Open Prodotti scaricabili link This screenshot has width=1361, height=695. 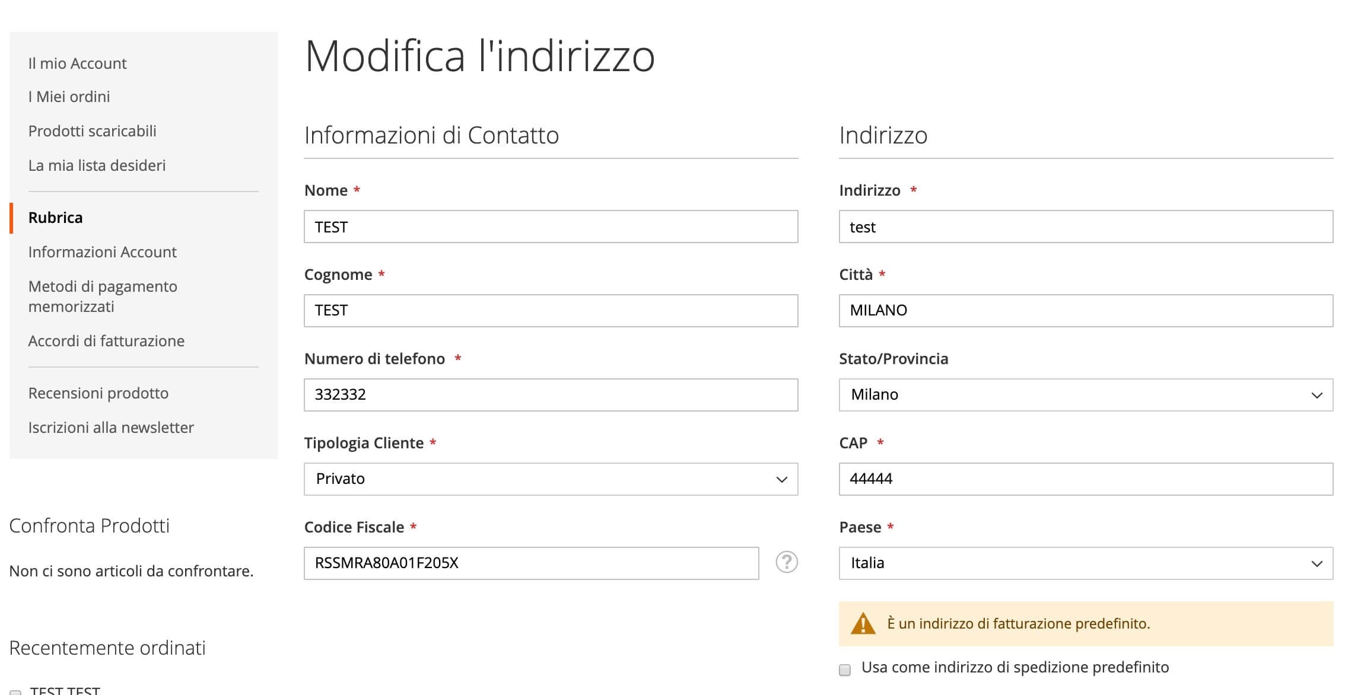tap(93, 131)
